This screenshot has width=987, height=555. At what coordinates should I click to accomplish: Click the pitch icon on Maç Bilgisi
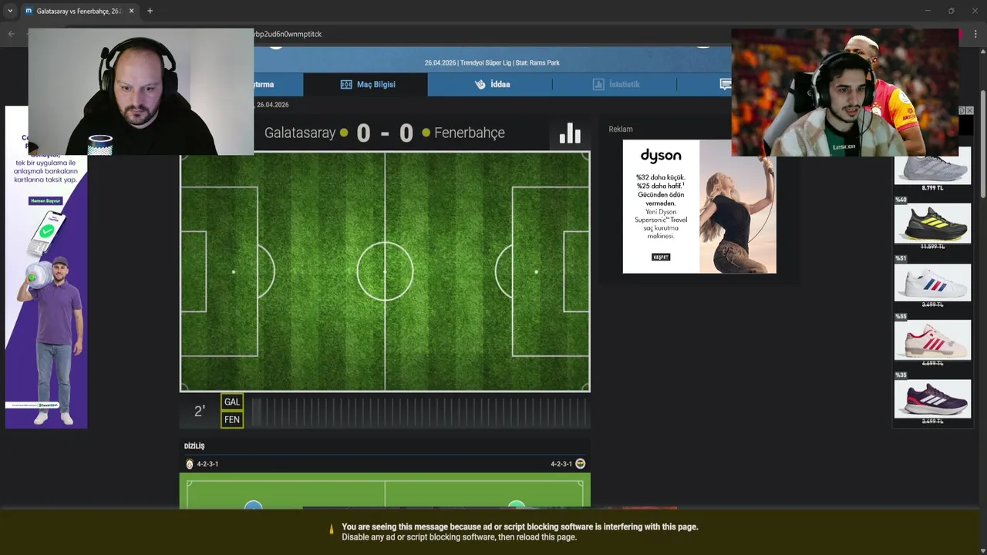click(x=346, y=84)
